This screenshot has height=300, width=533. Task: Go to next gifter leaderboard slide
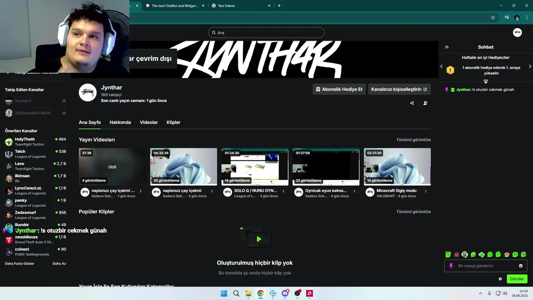pyautogui.click(x=530, y=67)
